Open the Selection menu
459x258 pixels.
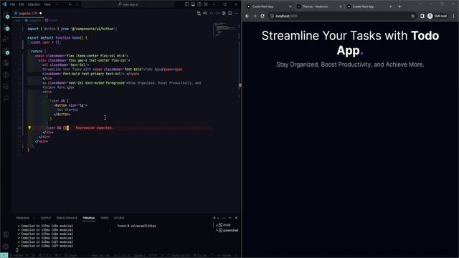point(34,4)
